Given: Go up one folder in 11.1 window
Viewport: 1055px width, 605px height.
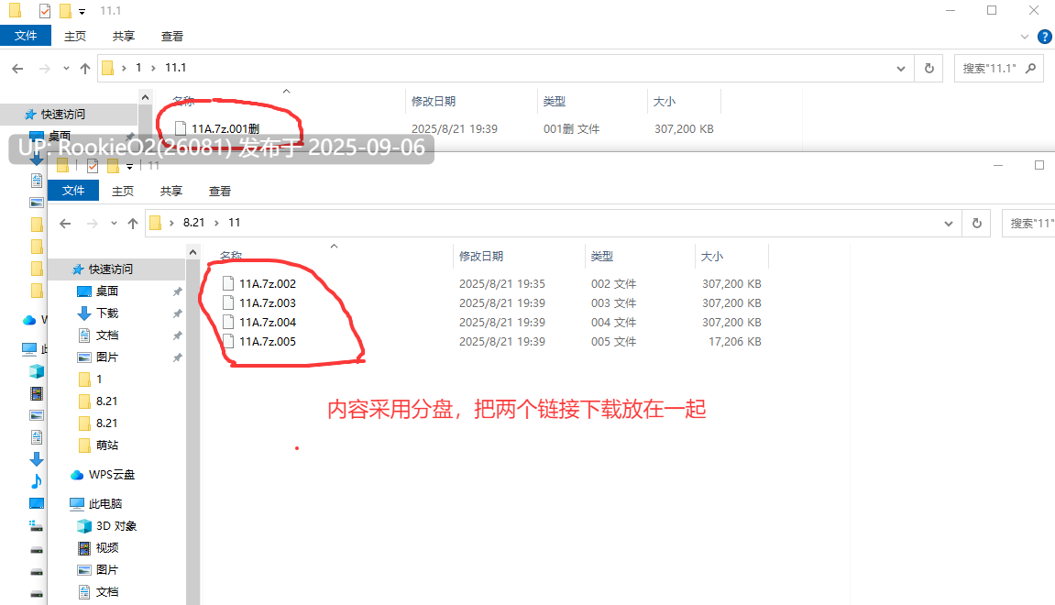Looking at the screenshot, I should tap(84, 68).
